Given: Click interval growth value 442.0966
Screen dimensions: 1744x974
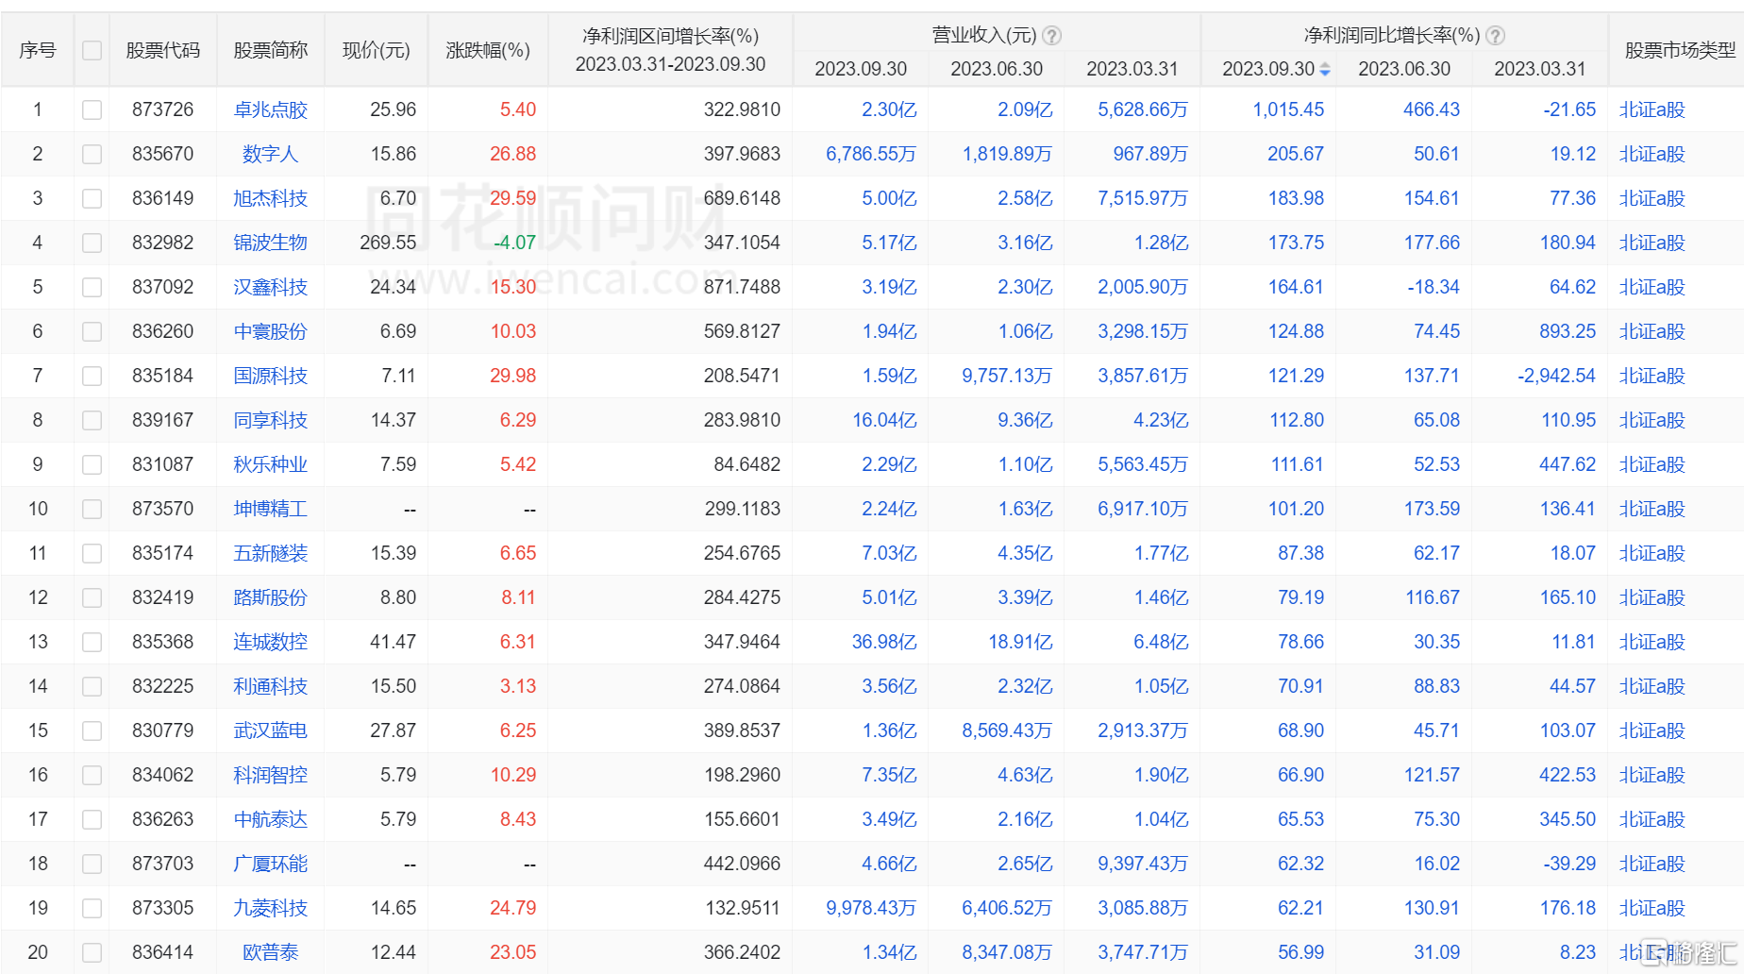Looking at the screenshot, I should [742, 865].
